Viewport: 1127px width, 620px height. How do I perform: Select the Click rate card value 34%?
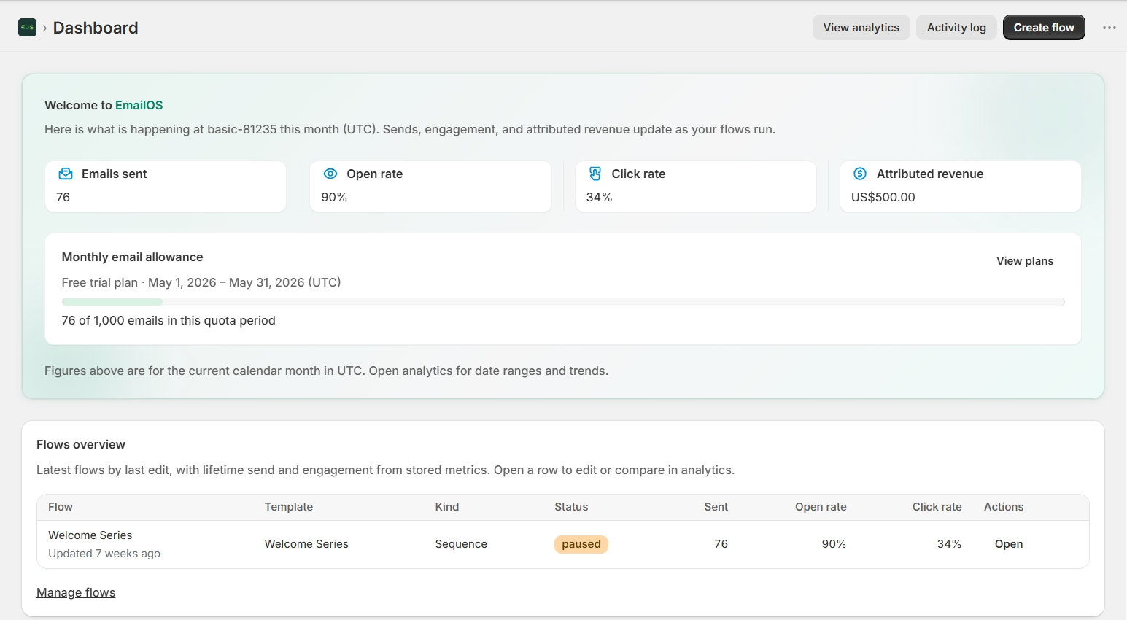click(x=599, y=197)
